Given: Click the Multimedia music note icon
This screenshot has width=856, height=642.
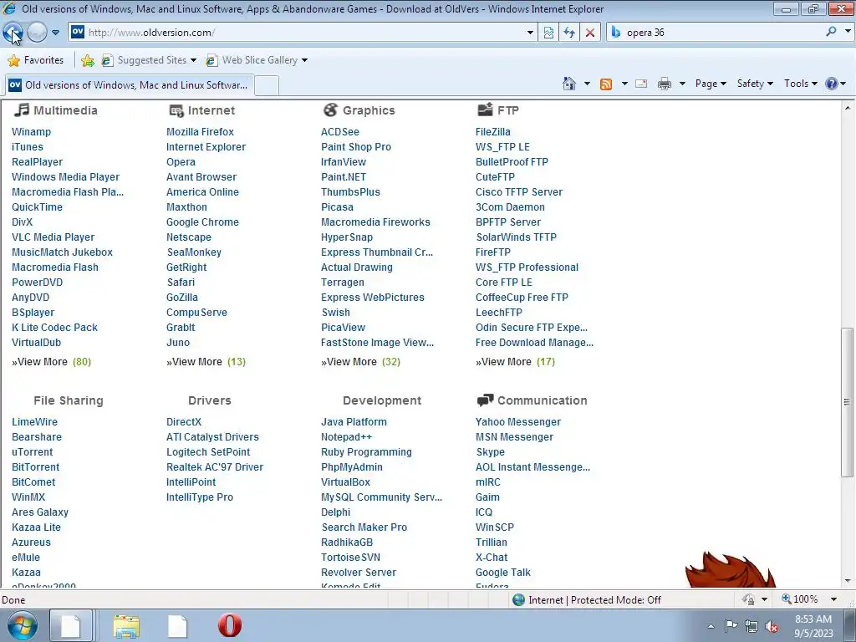Looking at the screenshot, I should (x=21, y=110).
